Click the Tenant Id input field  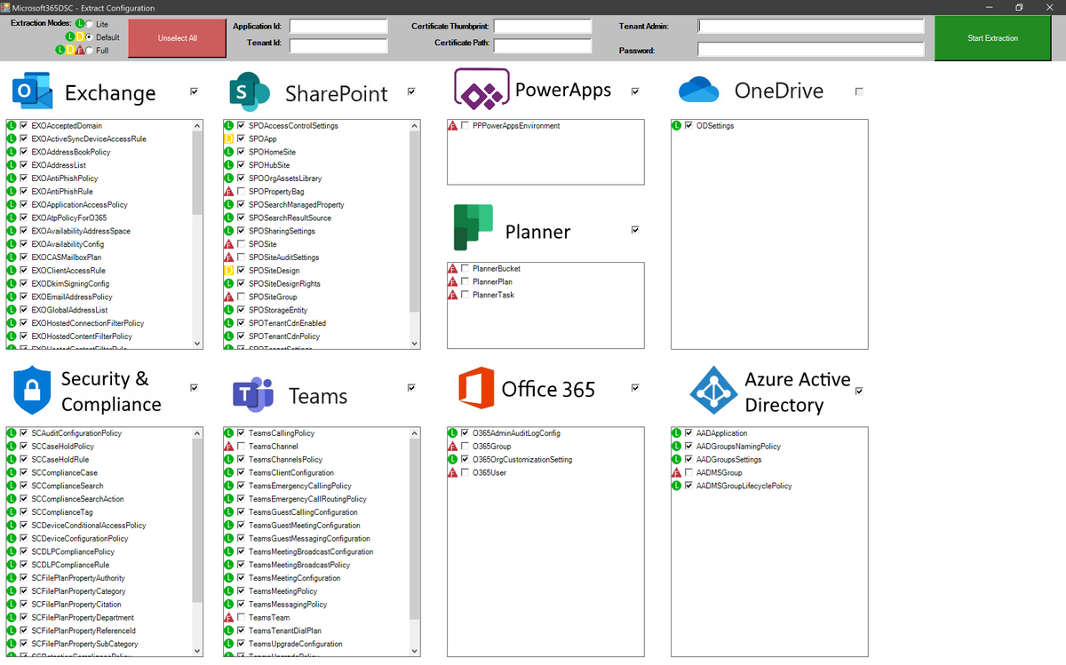[338, 45]
